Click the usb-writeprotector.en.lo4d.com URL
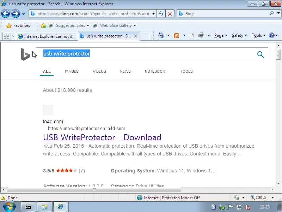The image size is (282, 212). [x=86, y=129]
